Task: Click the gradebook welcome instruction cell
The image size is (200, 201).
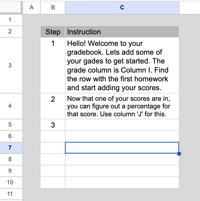Action: (x=122, y=65)
